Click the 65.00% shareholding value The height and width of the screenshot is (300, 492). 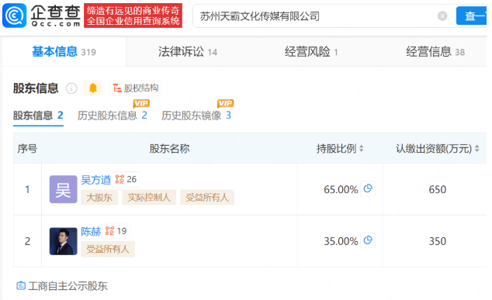click(x=341, y=189)
